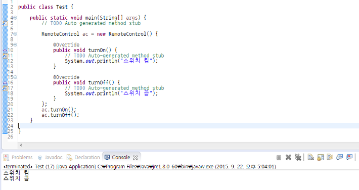
Task: Click "public void turnOff()" on line 16
Action: pyautogui.click(x=83, y=83)
